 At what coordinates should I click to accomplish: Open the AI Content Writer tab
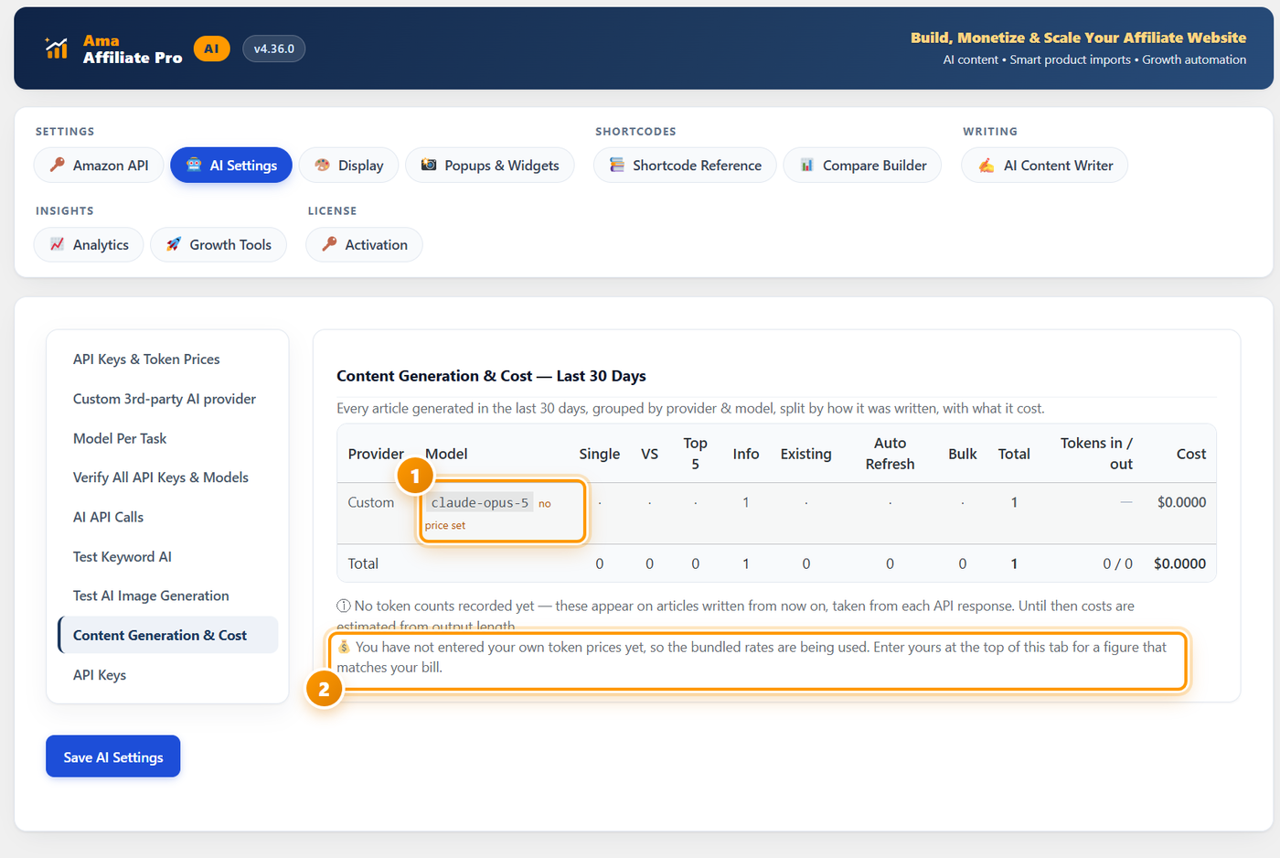click(x=1044, y=165)
